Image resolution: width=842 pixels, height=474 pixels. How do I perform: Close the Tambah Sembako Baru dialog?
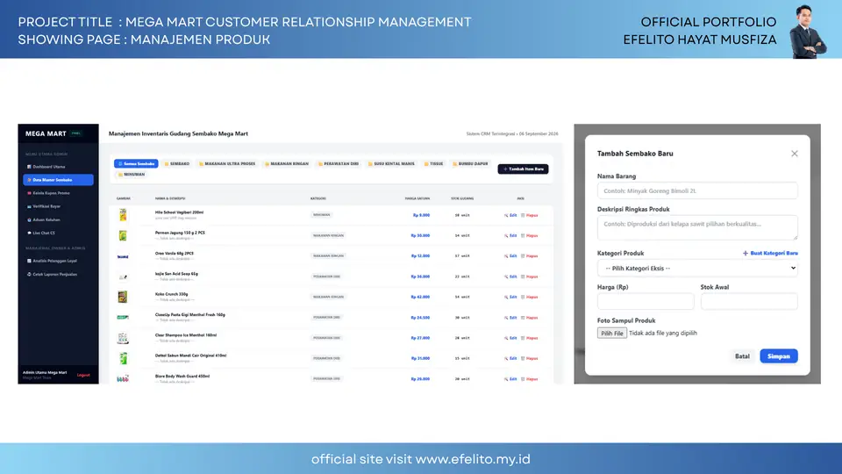coord(795,154)
